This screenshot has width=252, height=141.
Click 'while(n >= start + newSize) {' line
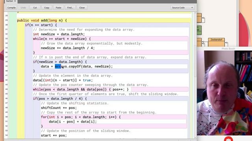[x=62, y=39]
